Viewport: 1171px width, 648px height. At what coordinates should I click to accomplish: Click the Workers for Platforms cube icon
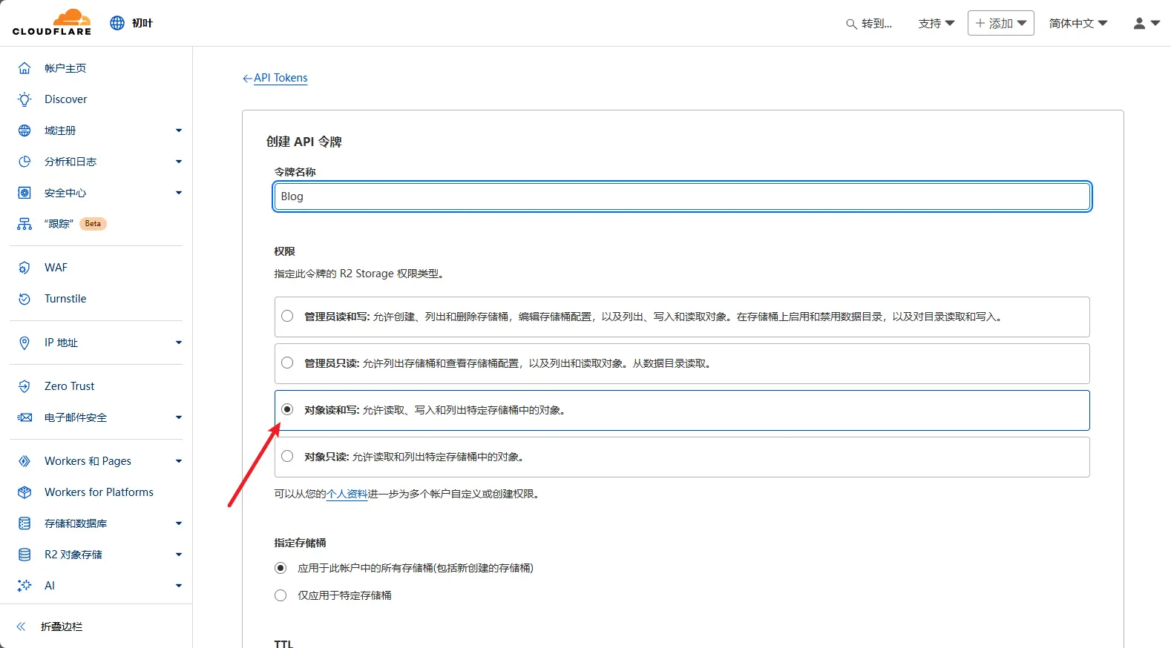pyautogui.click(x=24, y=492)
